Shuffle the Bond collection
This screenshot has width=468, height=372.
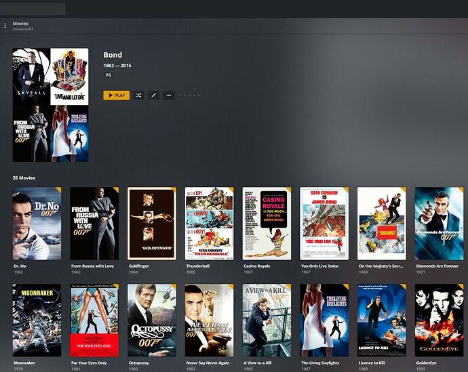(138, 96)
